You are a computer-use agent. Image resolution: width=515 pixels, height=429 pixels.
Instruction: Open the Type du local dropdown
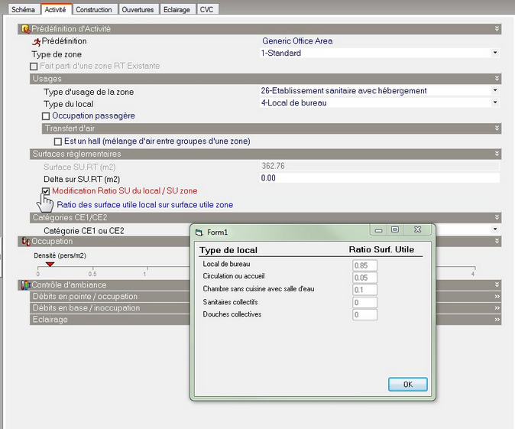tap(495, 102)
